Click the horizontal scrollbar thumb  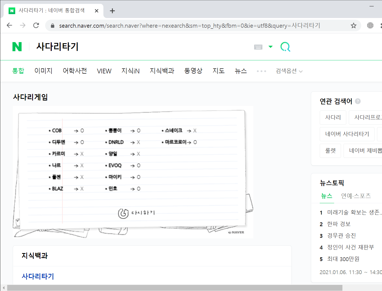point(175,288)
